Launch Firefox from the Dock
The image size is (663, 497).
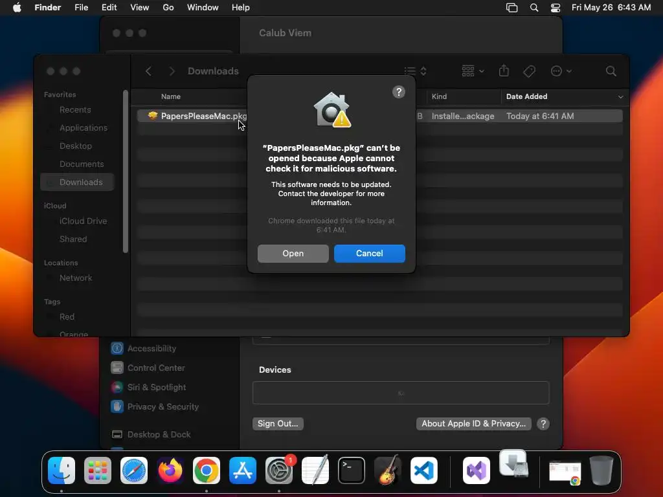[170, 470]
